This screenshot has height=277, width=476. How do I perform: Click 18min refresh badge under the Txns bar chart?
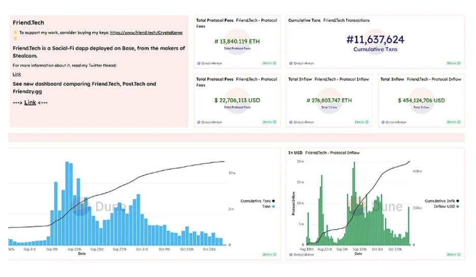[x=269, y=254]
